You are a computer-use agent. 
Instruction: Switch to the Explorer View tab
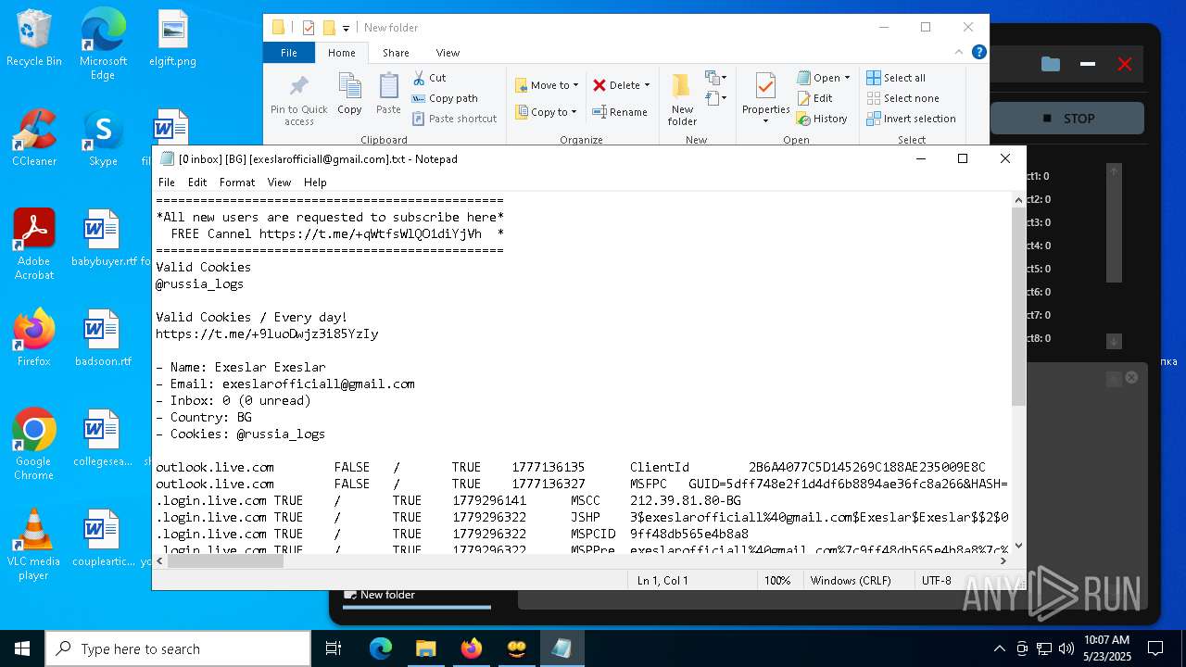[448, 53]
